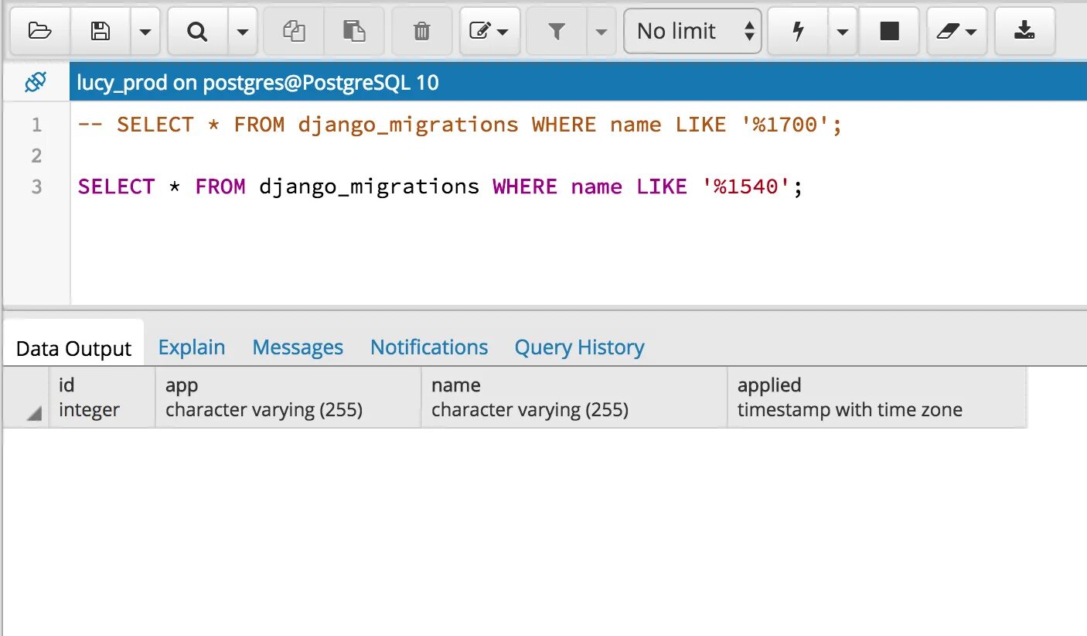Download results as CSV icon
The image size is (1087, 636).
[x=1024, y=31]
